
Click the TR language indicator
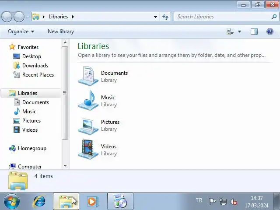click(199, 200)
